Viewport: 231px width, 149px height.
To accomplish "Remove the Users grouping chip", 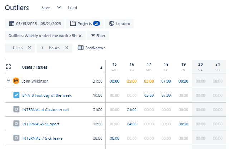I will point(29,48).
